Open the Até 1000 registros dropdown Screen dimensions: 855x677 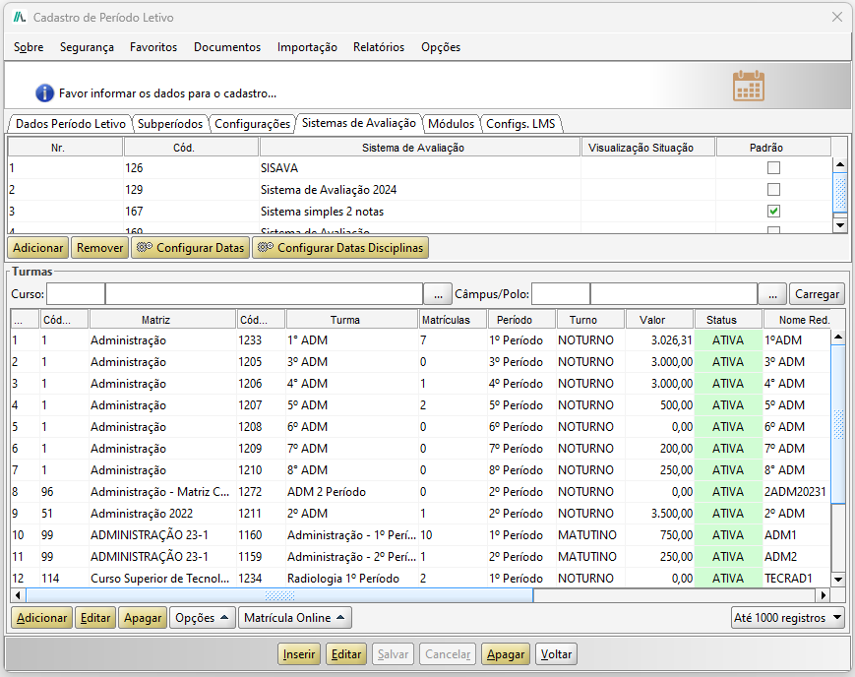click(x=787, y=618)
